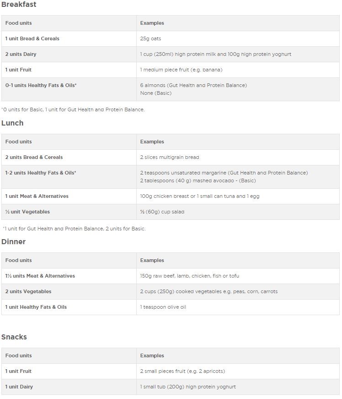The width and height of the screenshot is (342, 399).
Task: Click the '1 unit Bread & Cereals' cell
Action: 32,39
